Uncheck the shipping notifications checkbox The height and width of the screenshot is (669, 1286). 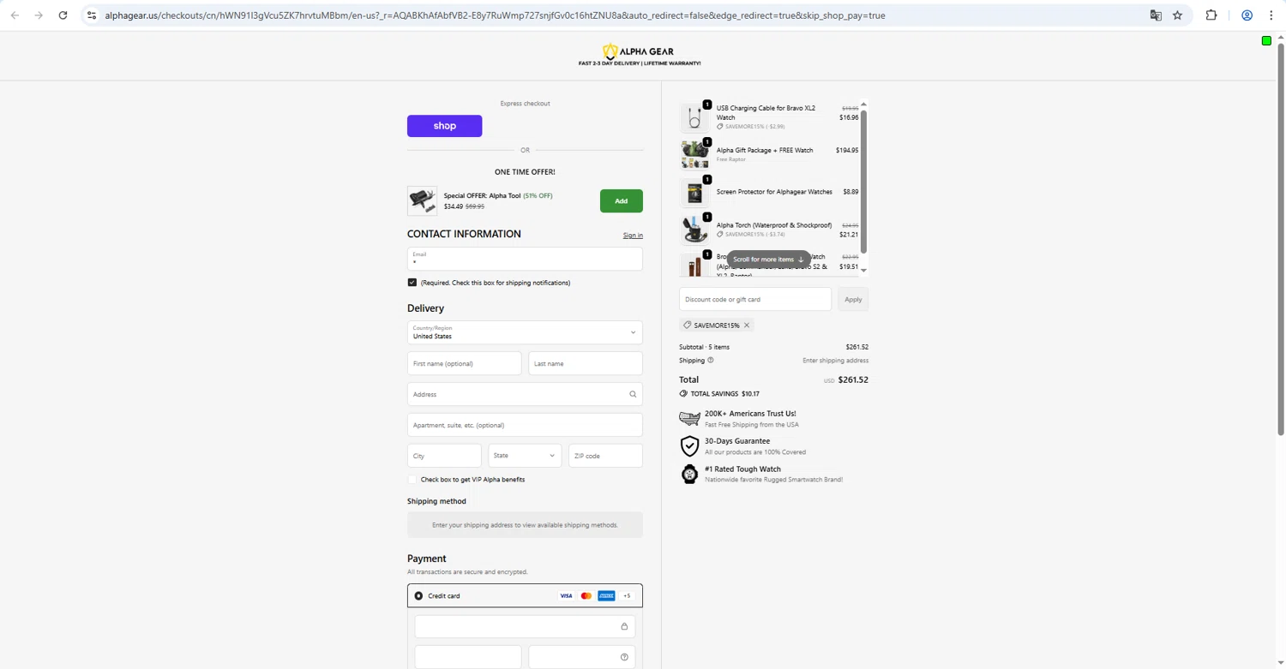point(412,283)
